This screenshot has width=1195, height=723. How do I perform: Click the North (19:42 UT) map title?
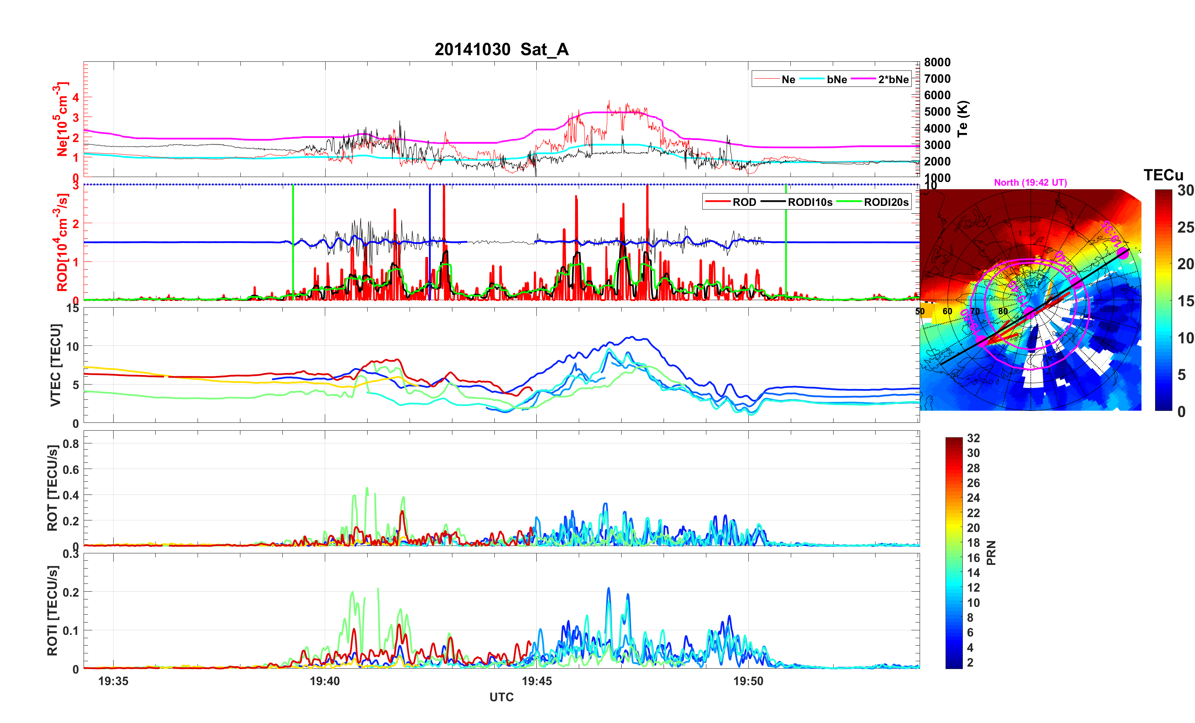click(1030, 182)
